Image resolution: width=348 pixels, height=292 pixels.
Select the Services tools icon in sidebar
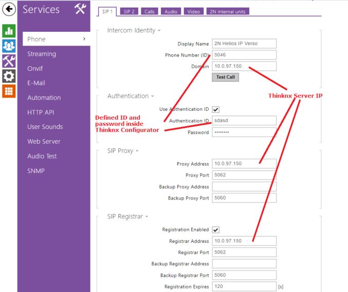click(9, 61)
